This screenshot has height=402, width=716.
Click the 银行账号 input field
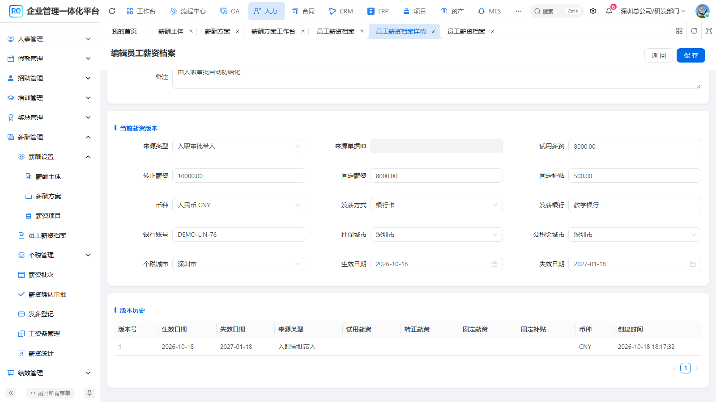(239, 234)
